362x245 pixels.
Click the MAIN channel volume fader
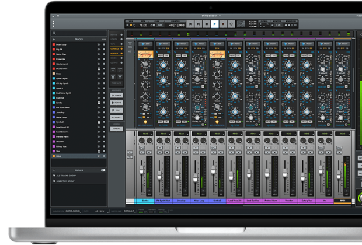point(339,174)
